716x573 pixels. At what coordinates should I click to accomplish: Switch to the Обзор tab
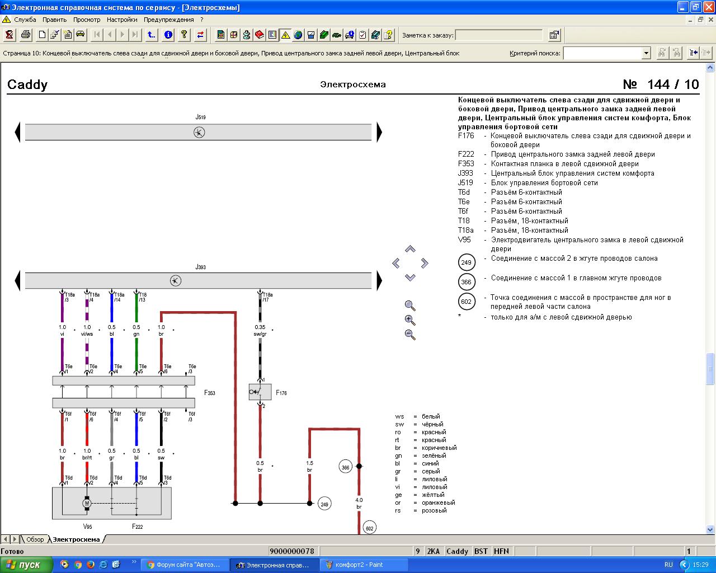pos(35,539)
